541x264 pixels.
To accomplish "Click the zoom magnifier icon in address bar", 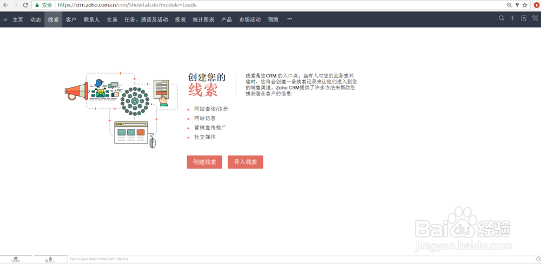I will pyautogui.click(x=509, y=5).
